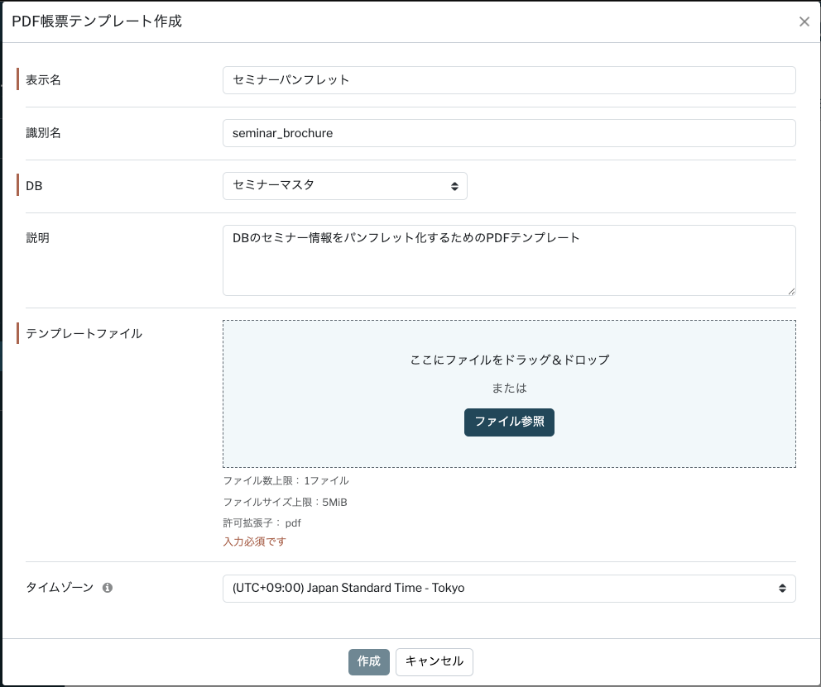Screen dimensions: 821x687
Task: Click the 識別名 field label
Action: [44, 133]
